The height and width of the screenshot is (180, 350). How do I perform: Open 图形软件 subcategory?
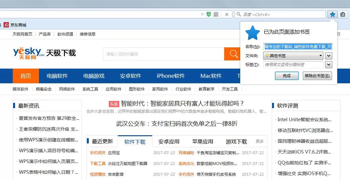pyautogui.click(x=137, y=89)
